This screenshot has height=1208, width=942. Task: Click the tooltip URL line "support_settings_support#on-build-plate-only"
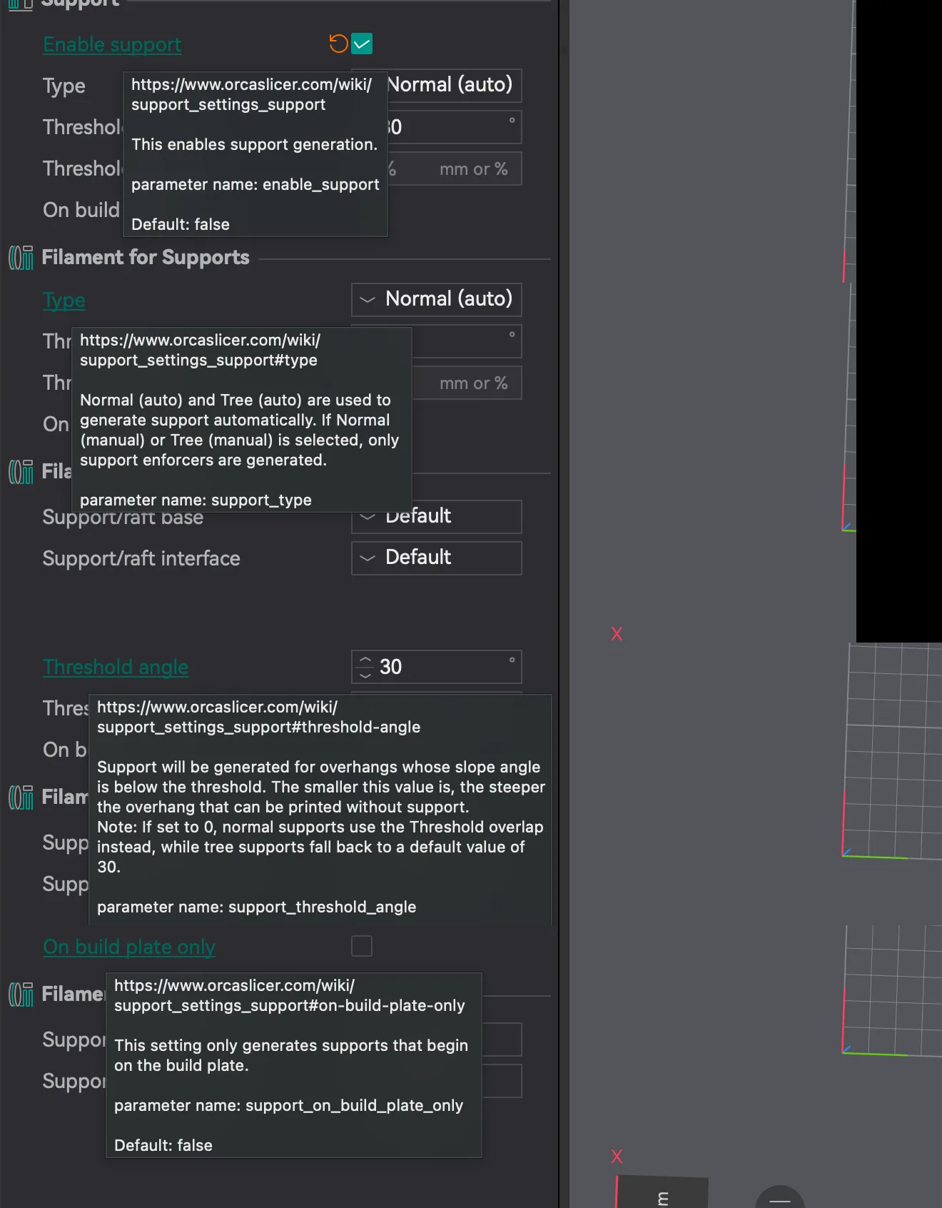290,1005
